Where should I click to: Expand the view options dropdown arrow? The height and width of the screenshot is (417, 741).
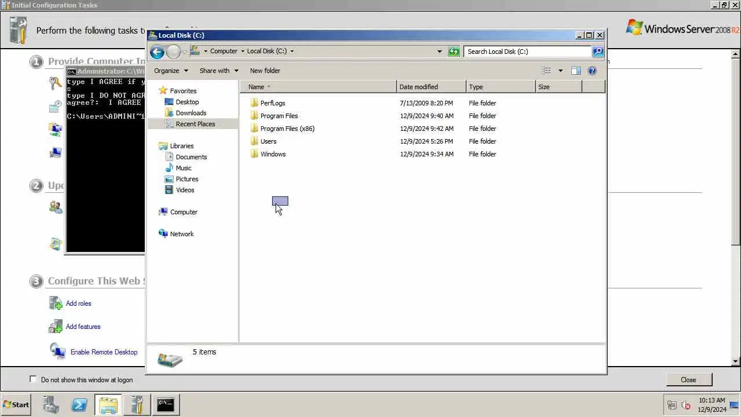(560, 71)
